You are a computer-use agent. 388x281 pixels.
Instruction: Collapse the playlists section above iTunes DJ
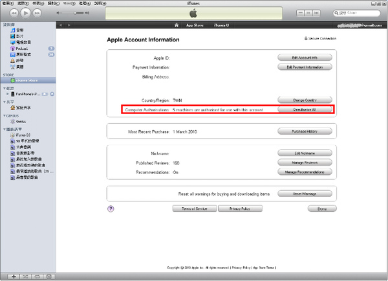coord(5,129)
